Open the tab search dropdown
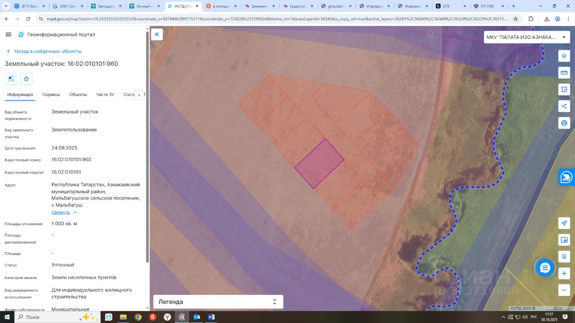 coord(6,6)
